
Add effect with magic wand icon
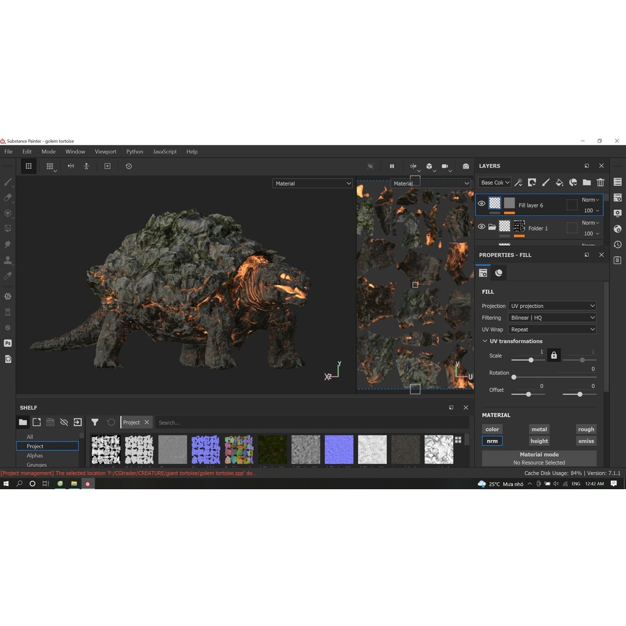coord(518,183)
